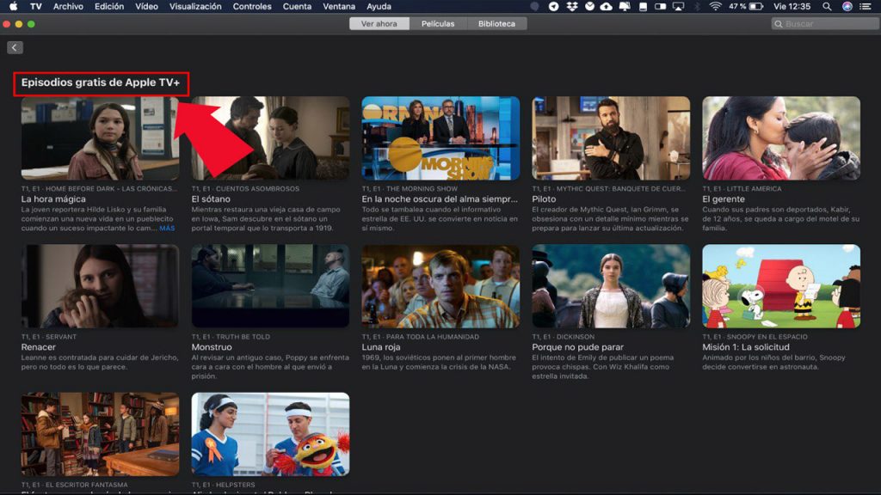This screenshot has width=881, height=495.
Task: Expand description with the MÁS link
Action: pos(167,229)
